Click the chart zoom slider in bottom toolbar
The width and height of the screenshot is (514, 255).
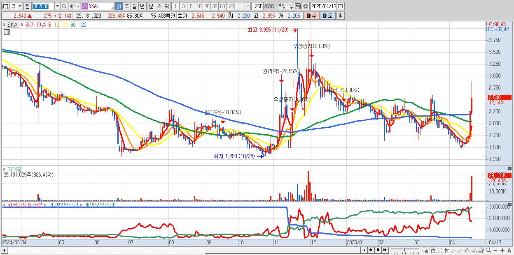click(405, 250)
